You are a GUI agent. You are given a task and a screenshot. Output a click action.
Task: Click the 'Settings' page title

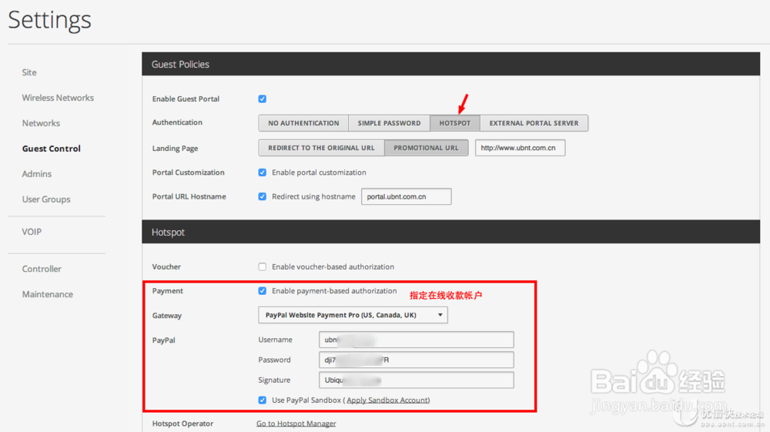tap(49, 20)
